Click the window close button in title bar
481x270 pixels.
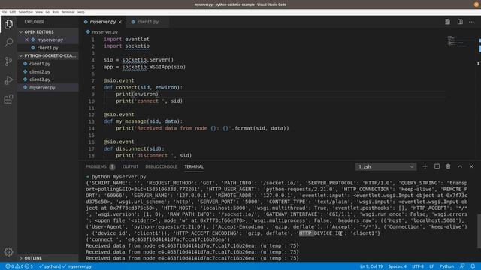point(476,4)
